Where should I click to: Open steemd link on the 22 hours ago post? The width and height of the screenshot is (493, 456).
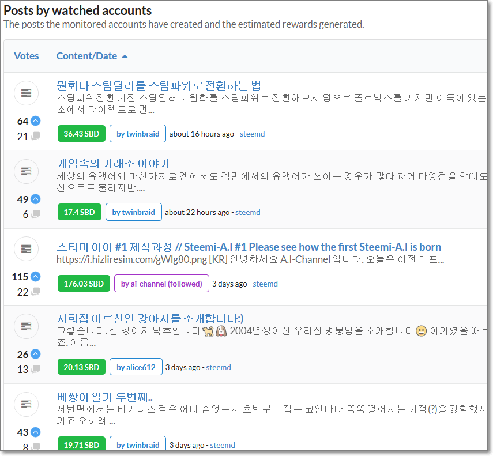pyautogui.click(x=248, y=213)
